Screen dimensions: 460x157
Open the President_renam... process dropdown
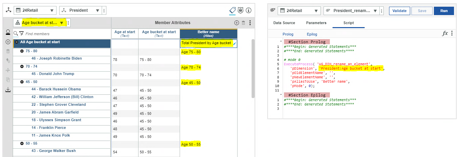(x=352, y=11)
